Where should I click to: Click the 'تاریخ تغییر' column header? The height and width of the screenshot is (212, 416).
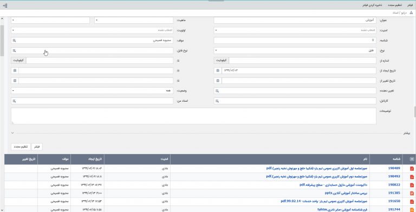point(21,159)
